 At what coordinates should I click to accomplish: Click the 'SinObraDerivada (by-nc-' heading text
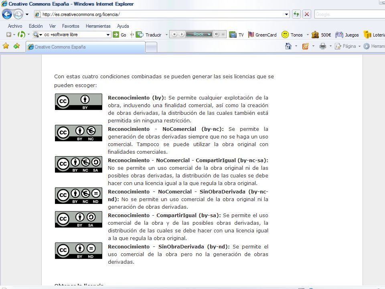tap(234, 192)
